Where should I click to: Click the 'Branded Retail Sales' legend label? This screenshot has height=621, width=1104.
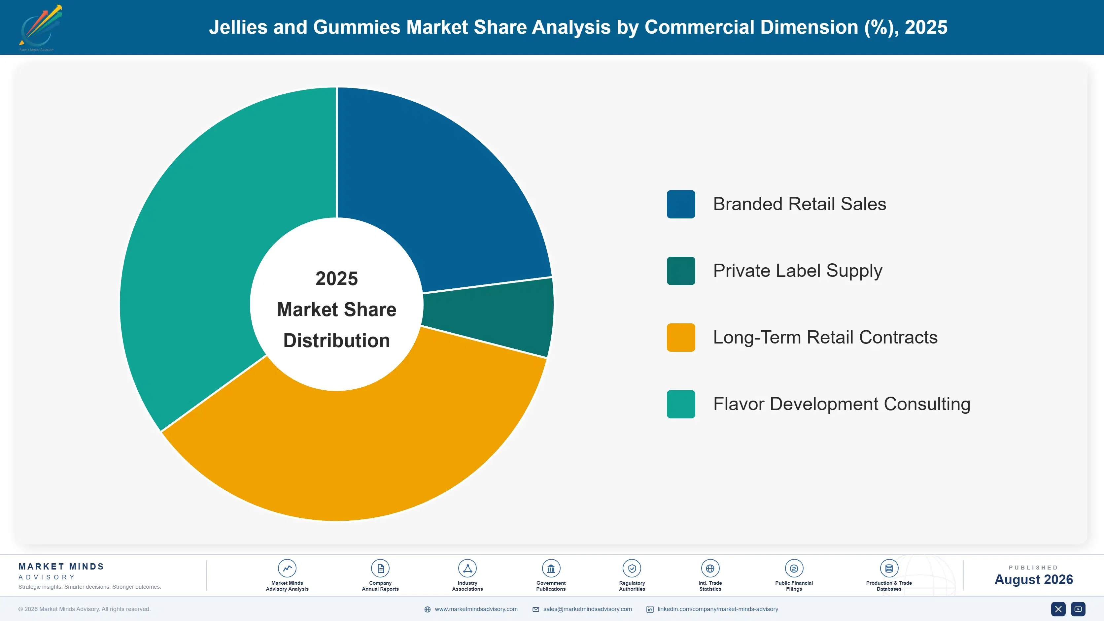799,204
